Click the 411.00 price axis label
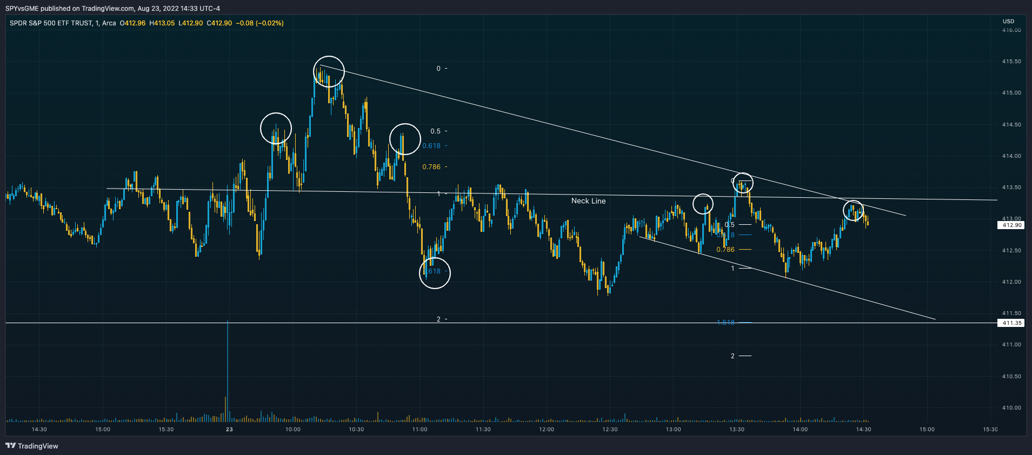This screenshot has height=455, width=1032. coord(1011,345)
